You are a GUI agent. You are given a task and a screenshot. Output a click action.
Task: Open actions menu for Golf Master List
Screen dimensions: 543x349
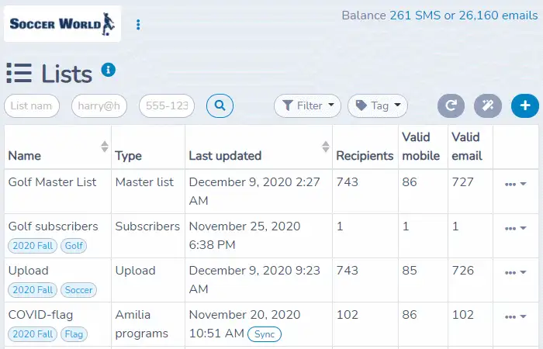pyautogui.click(x=515, y=184)
